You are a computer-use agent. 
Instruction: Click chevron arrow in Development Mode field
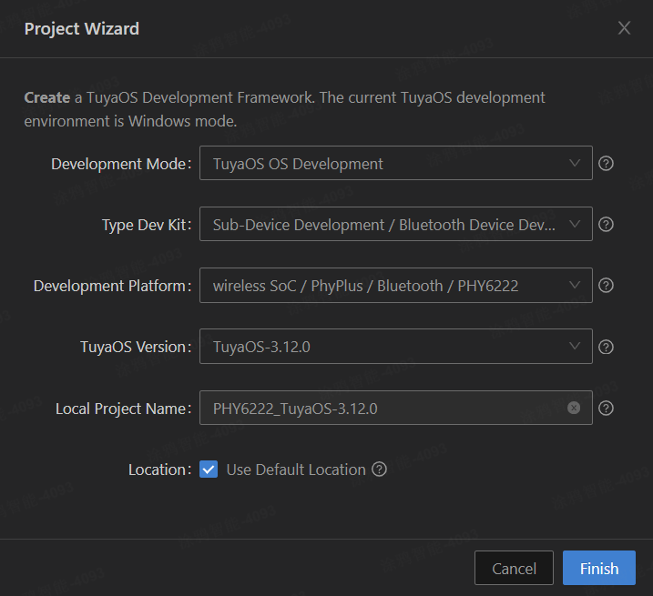coord(575,163)
